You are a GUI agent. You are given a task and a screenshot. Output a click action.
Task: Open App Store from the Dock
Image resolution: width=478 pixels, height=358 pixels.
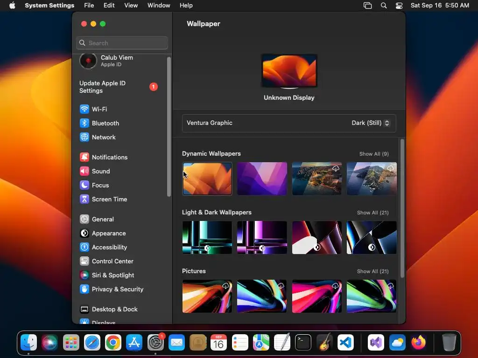click(x=134, y=343)
